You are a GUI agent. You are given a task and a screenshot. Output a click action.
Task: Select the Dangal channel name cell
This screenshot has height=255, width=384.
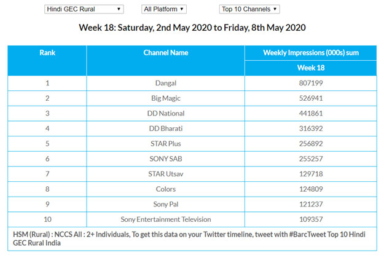[x=165, y=82]
